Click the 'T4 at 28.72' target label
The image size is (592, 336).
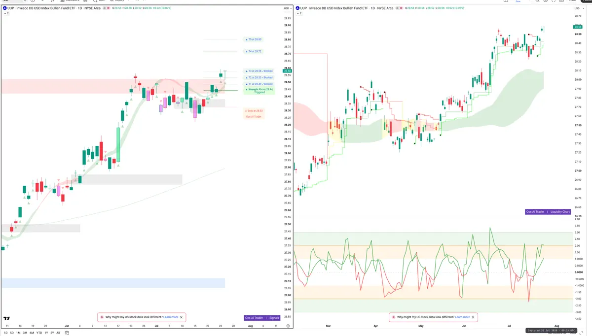click(254, 51)
